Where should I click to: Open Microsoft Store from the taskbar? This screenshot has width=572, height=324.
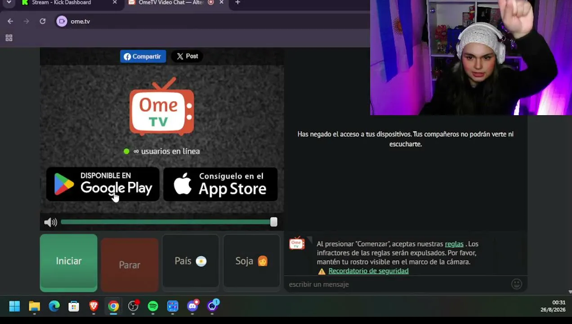pos(74,306)
